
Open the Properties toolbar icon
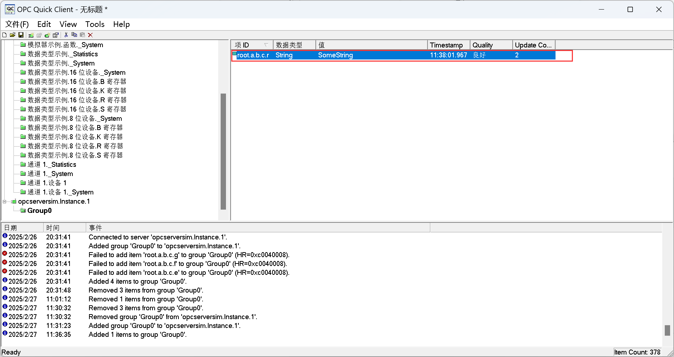click(x=55, y=35)
